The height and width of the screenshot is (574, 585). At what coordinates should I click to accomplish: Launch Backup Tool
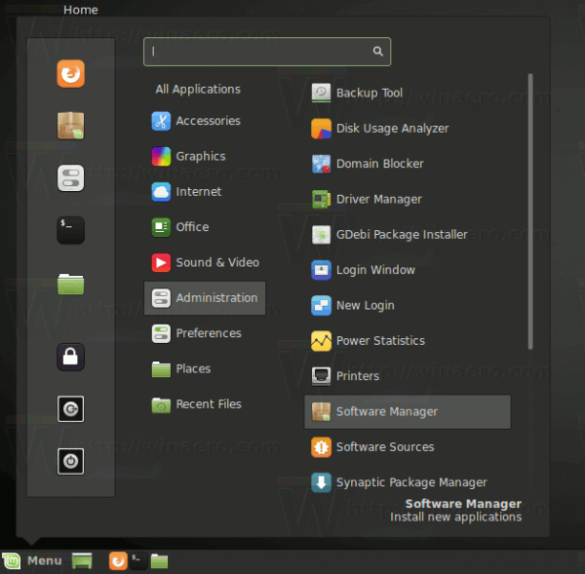coord(408,93)
